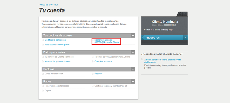This screenshot has width=230, height=103.
Task: Click document icon next to Facturas link
Action: coord(93,74)
